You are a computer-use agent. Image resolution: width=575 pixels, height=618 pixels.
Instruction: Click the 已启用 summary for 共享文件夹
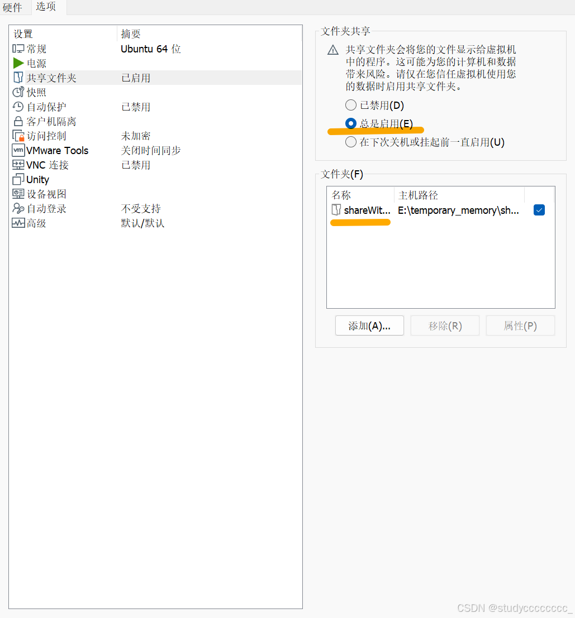pyautogui.click(x=136, y=78)
